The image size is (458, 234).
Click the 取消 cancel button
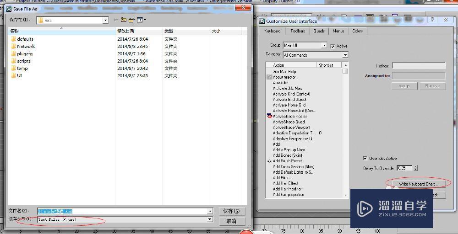[x=232, y=221]
